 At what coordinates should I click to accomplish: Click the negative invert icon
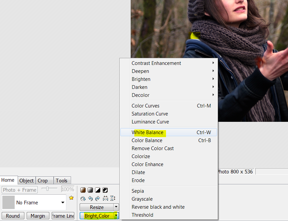tap(105, 190)
